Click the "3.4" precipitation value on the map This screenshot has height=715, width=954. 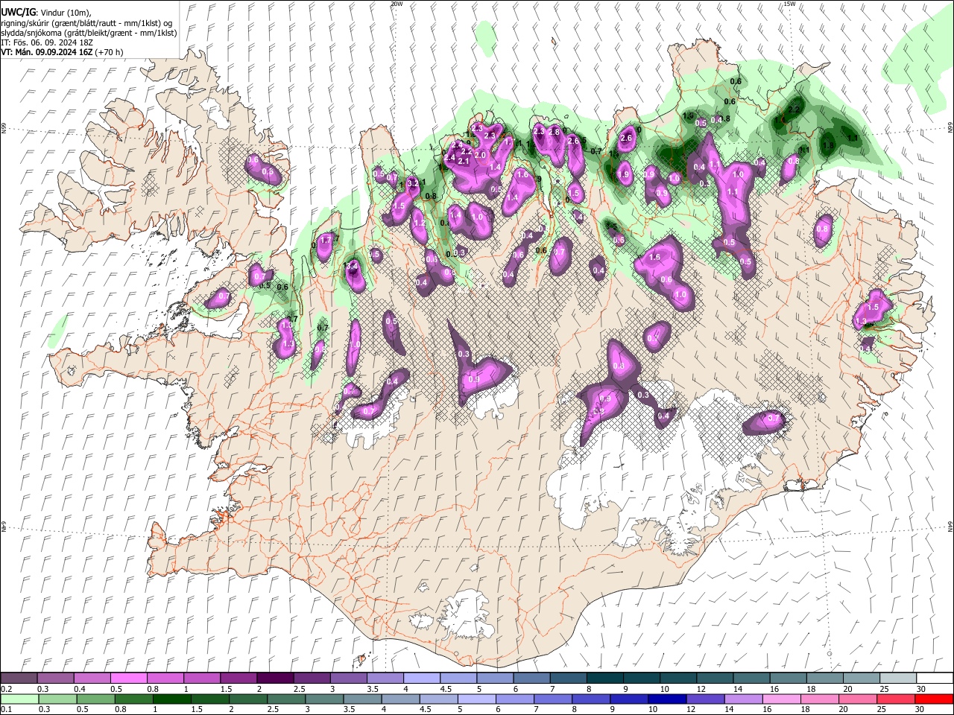click(352, 265)
